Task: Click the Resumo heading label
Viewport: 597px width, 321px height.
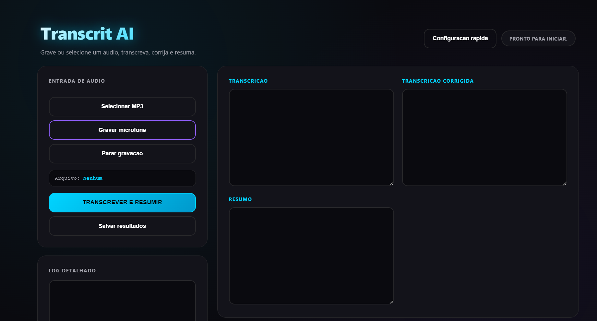Action: (240, 199)
